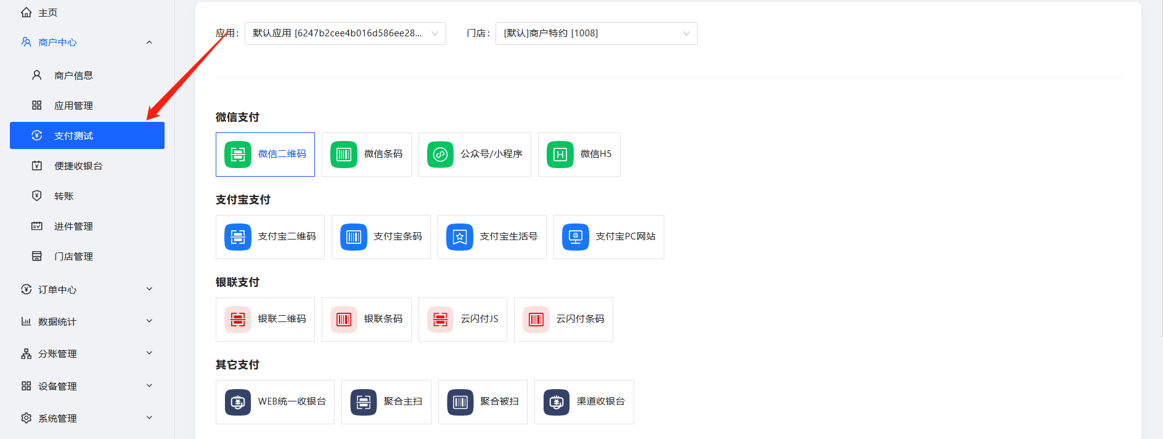Click the 云闪付条码 icon
1163x439 pixels.
[x=536, y=320]
